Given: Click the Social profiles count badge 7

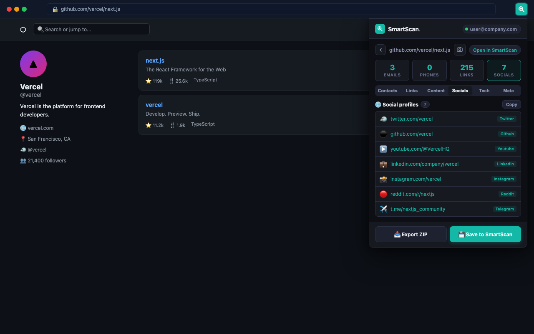Looking at the screenshot, I should click(425, 105).
